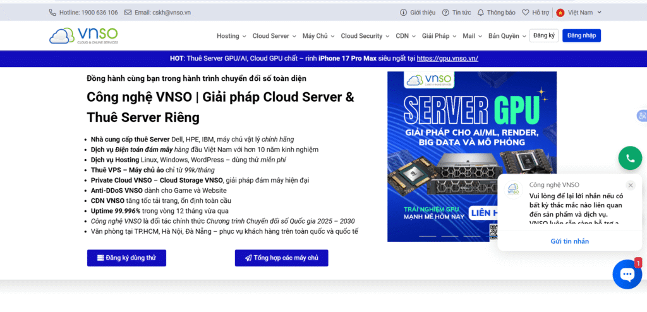The height and width of the screenshot is (312, 647).
Task: Click the Đăng nhập button
Action: (581, 36)
